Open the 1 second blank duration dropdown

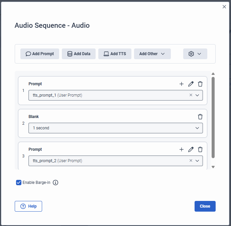(x=197, y=128)
